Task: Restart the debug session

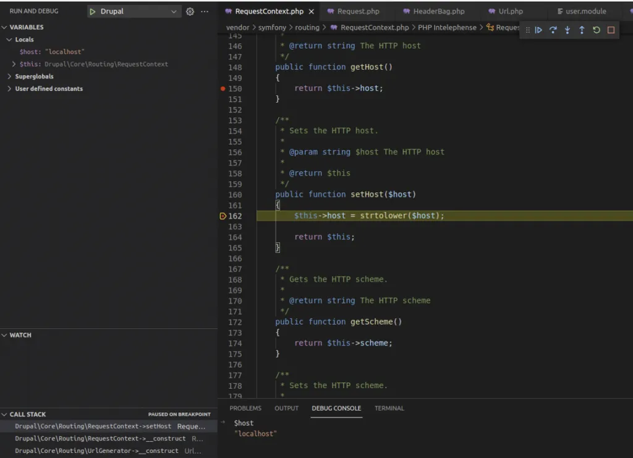Action: tap(597, 30)
